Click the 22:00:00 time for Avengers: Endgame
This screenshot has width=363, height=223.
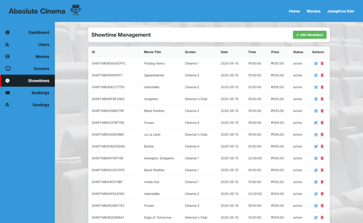coord(255,159)
